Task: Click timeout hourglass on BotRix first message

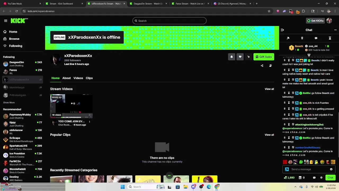Action: tap(289, 93)
